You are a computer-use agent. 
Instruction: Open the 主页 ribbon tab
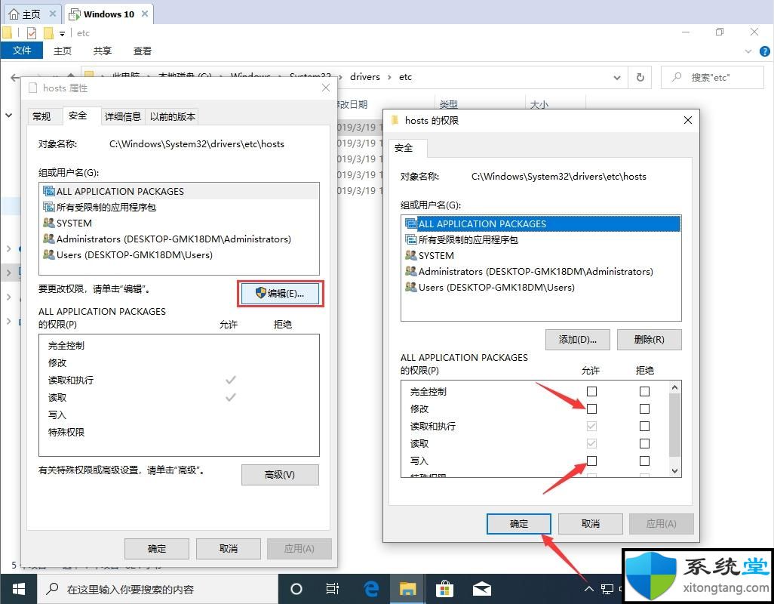[62, 51]
